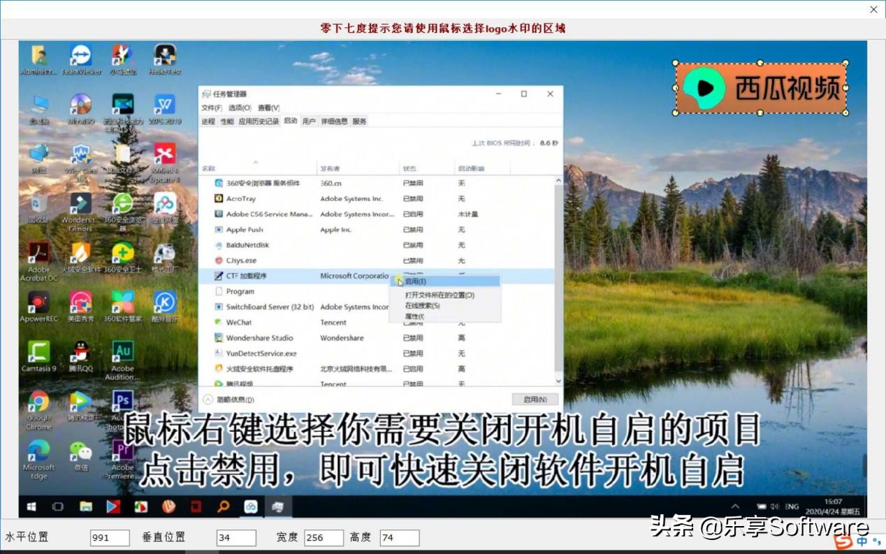886x554 pixels.
Task: Select the Wondershare Filmora desktop icon
Action: coord(80,212)
